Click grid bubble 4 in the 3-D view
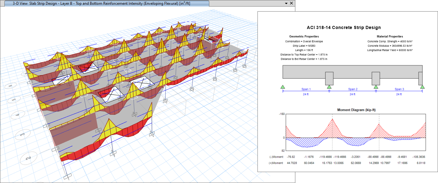 click(x=18, y=115)
